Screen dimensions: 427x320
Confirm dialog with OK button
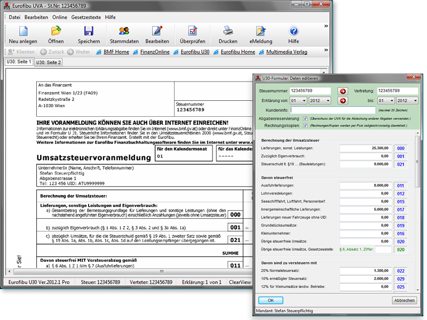pyautogui.click(x=271, y=300)
